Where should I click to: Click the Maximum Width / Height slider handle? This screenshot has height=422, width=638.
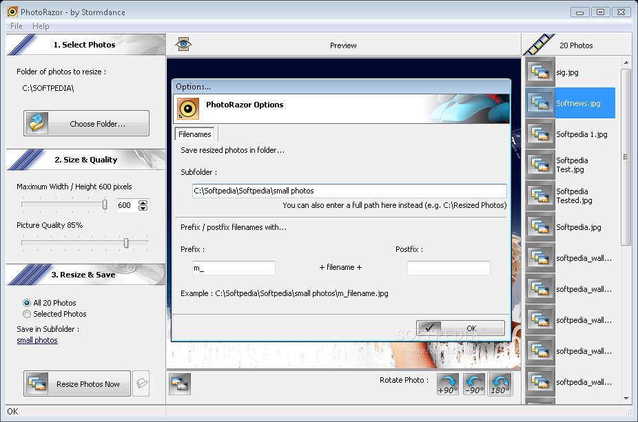pyautogui.click(x=105, y=204)
